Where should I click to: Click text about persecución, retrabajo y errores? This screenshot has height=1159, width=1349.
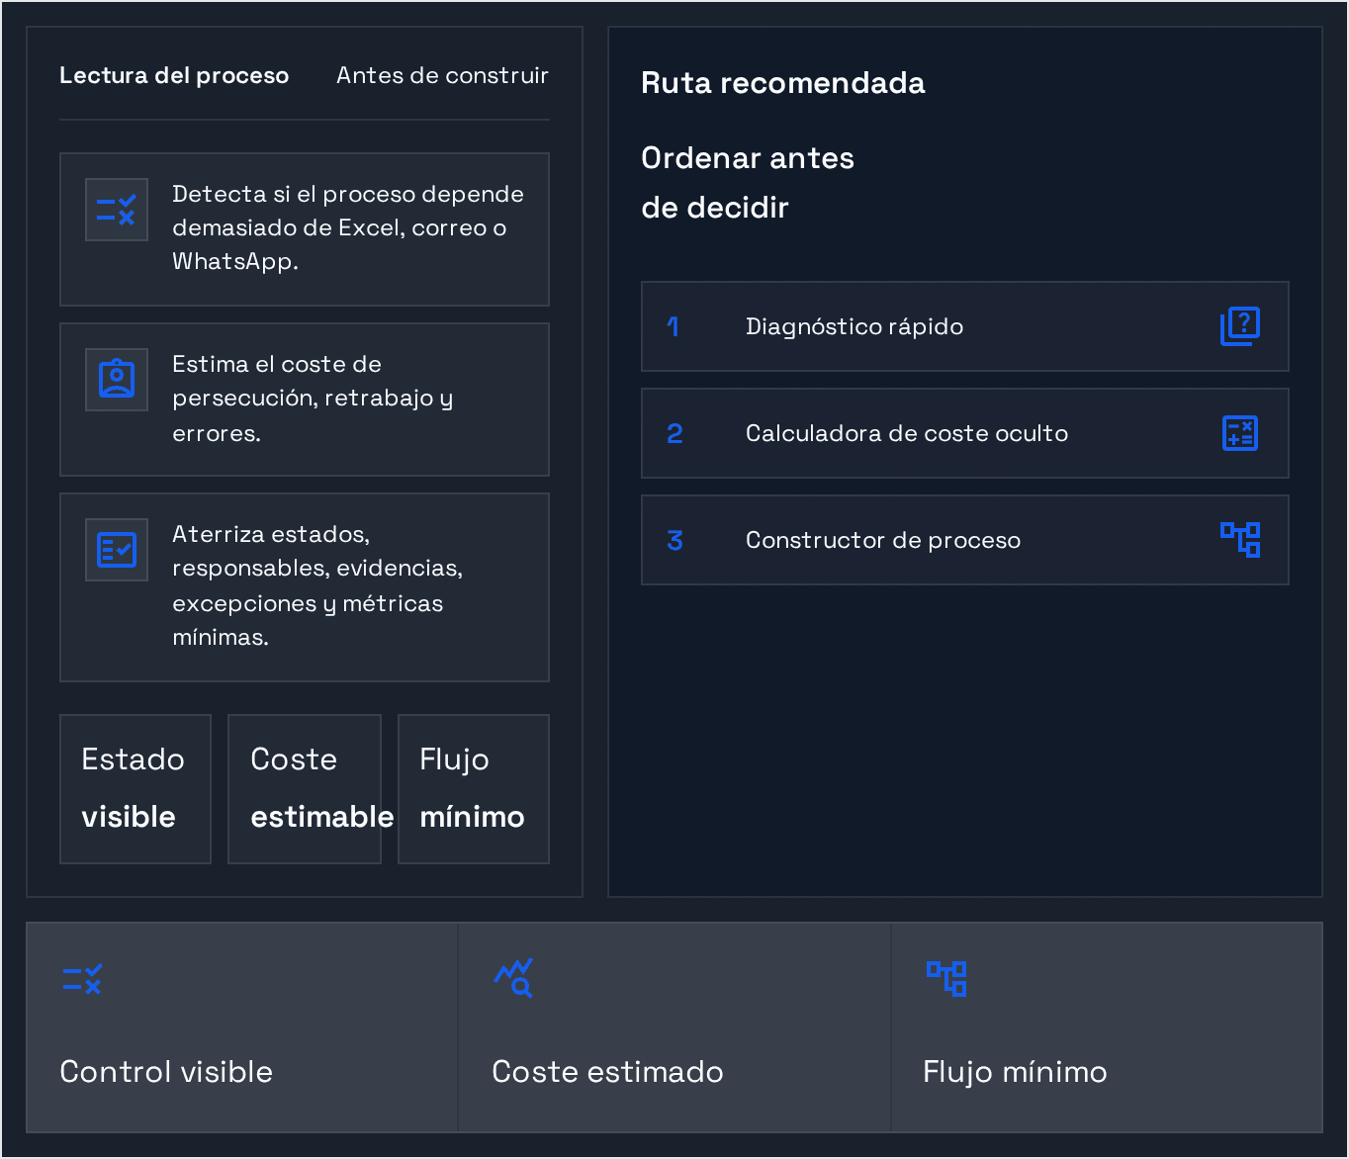313,399
